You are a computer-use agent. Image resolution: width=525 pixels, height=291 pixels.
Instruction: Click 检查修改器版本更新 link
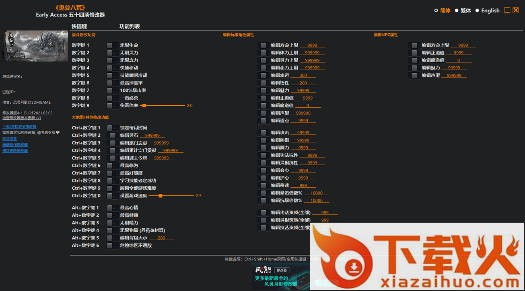pos(22,118)
